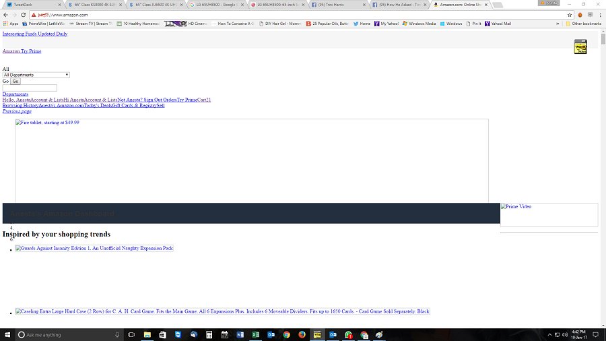Screen dimensions: 606x341
Task: Switch to the Trini Harris Facebook tab
Action: coord(338,5)
